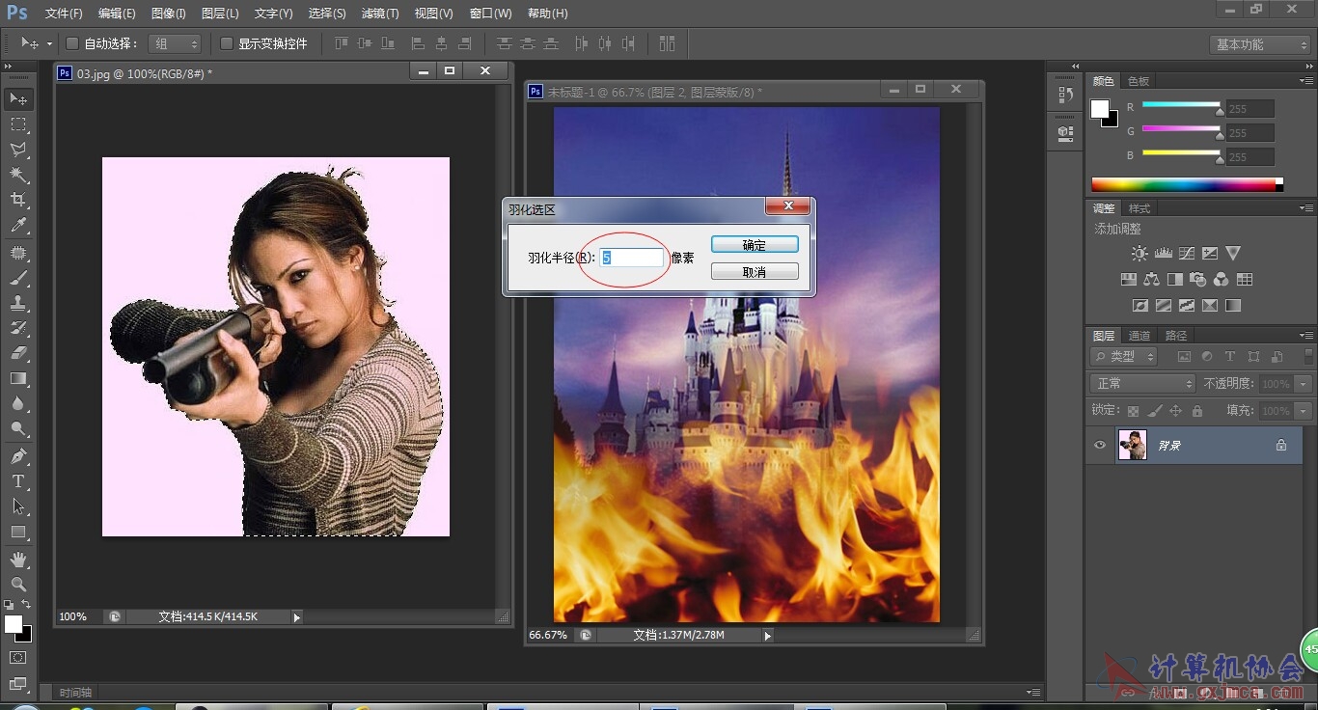Open the Layers panel flyout menu
The height and width of the screenshot is (710, 1318).
coord(1304,336)
